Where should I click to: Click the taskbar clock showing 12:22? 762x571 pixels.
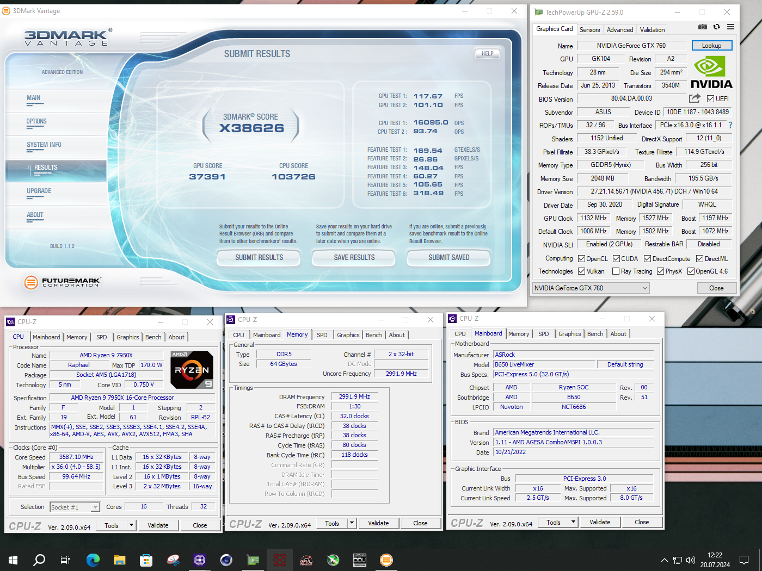(715, 560)
